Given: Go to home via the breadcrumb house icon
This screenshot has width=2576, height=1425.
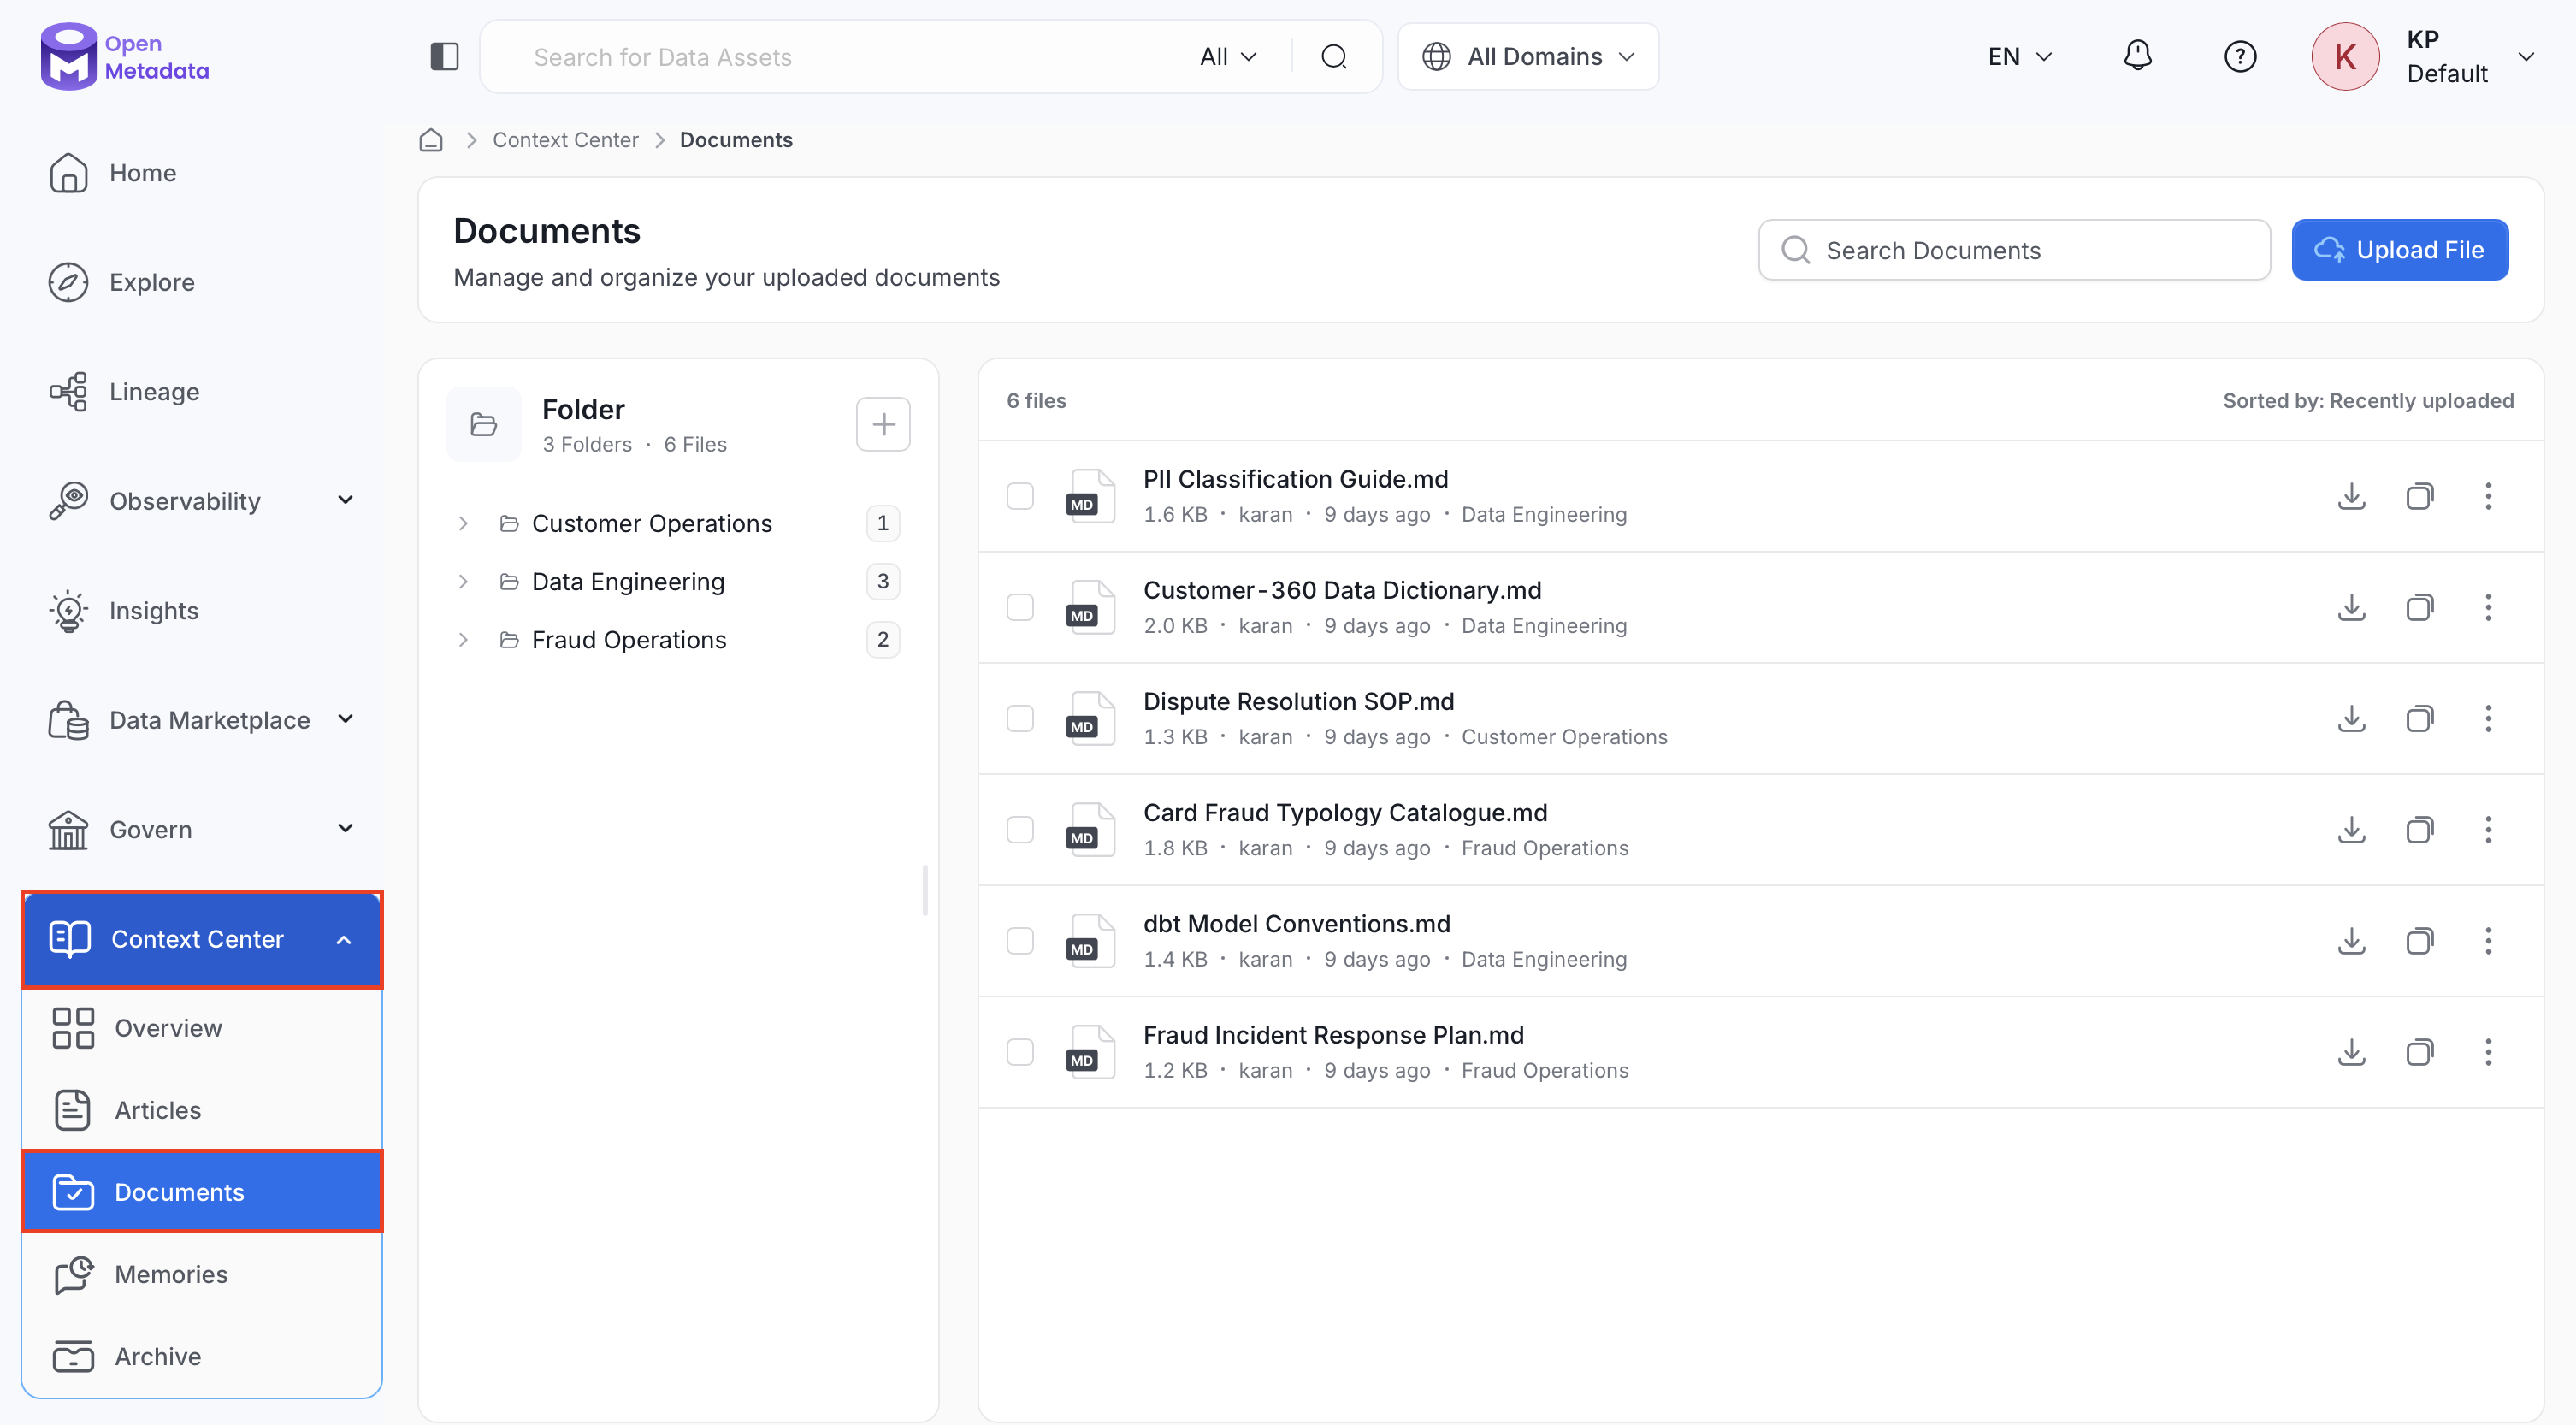Looking at the screenshot, I should 431,140.
